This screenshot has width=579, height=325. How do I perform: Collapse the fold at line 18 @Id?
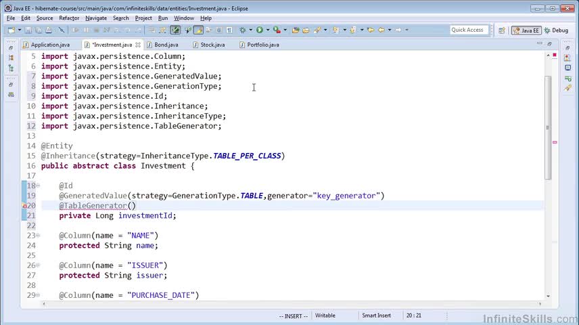pyautogui.click(x=38, y=186)
